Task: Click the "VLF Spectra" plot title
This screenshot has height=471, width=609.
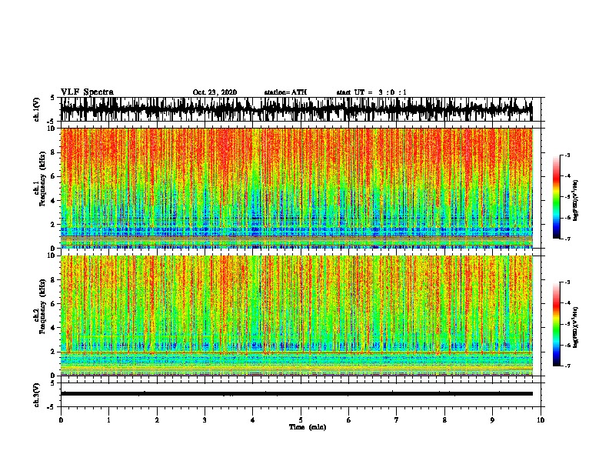Action: click(x=87, y=92)
